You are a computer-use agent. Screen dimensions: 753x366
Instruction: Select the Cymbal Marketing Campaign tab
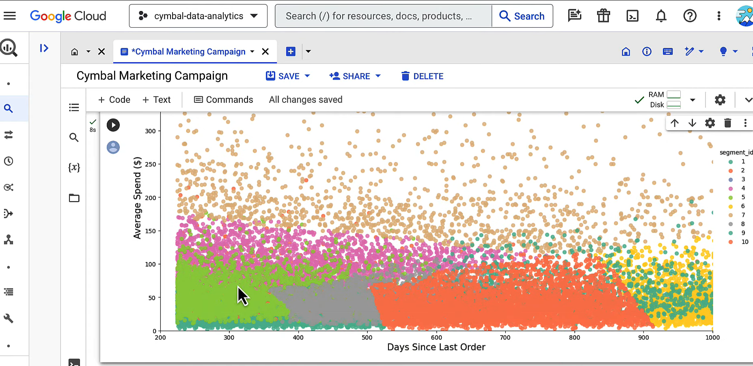pyautogui.click(x=188, y=52)
